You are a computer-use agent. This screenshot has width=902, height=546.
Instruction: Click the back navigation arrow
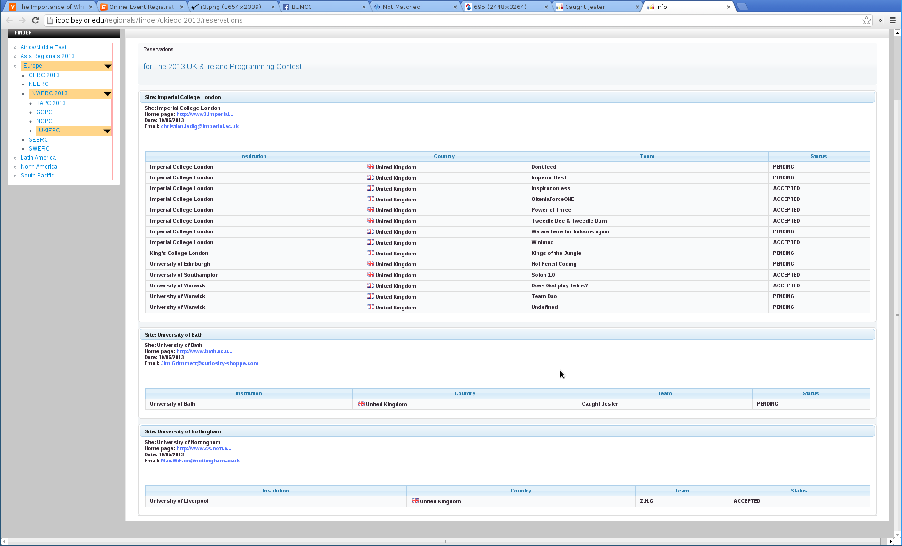(9, 20)
